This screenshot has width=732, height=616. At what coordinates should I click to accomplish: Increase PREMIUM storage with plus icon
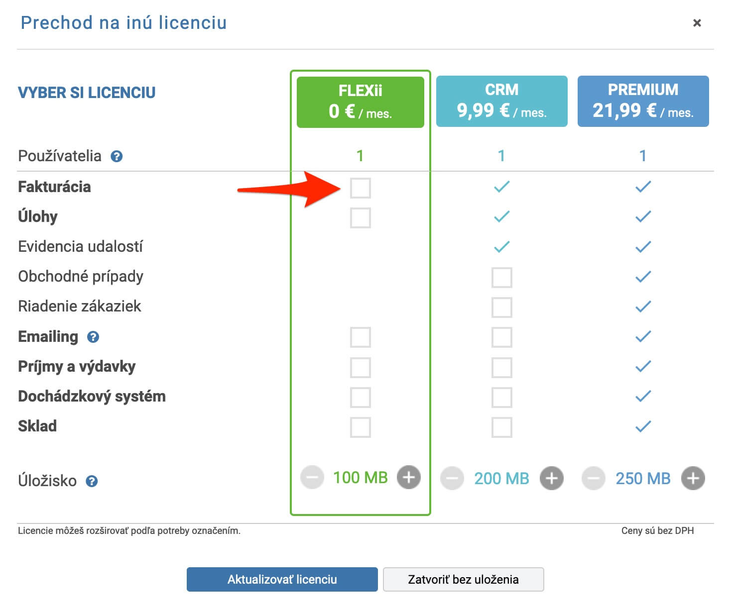coord(693,478)
